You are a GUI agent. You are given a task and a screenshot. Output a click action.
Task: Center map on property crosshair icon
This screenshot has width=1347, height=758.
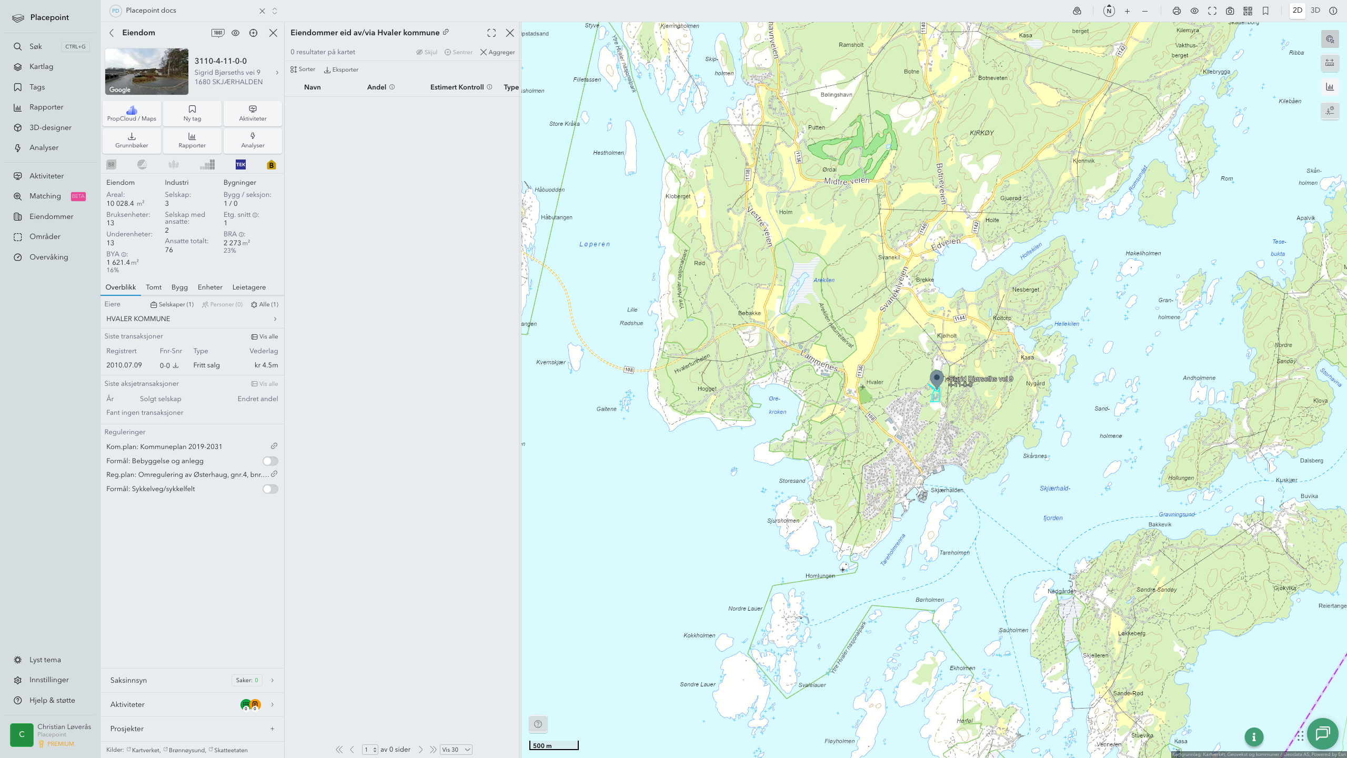(254, 33)
